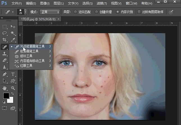Click the Spot Healing Brush toolbar icon
Viewport: 181px width, 125px height.
pos(4,47)
